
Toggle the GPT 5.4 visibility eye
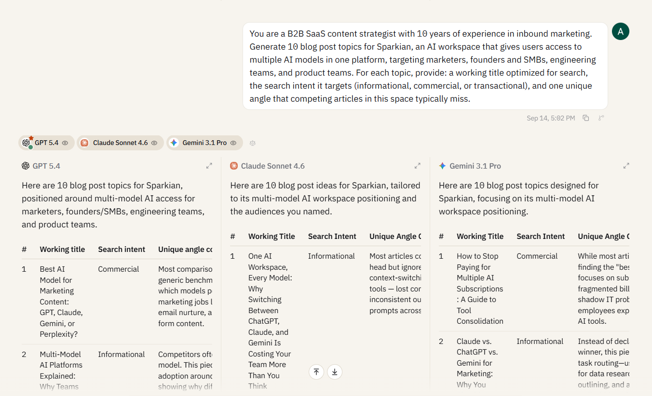coord(65,143)
